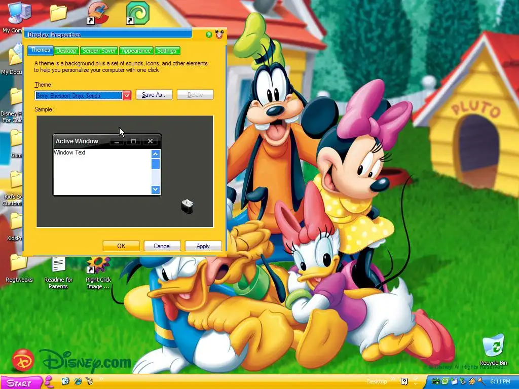
Task: Click the green help button in title bar
Action: click(x=208, y=35)
